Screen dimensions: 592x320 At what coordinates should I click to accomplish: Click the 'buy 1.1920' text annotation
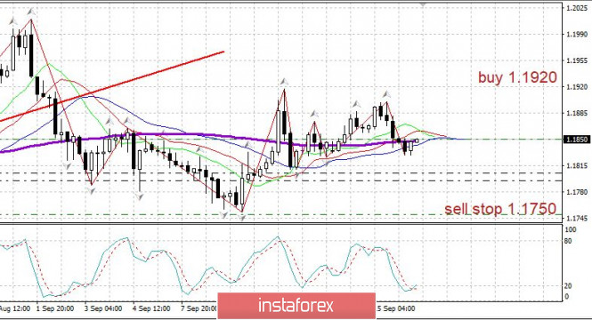[x=517, y=77]
